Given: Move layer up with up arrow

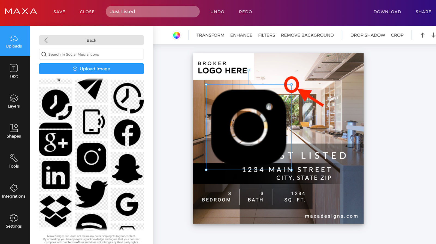Looking at the screenshot, I should click(422, 35).
